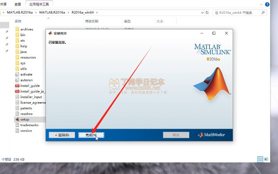The width and height of the screenshot is (278, 174).
Task: Open the 查看 ribbon tab
Action: point(18,4)
